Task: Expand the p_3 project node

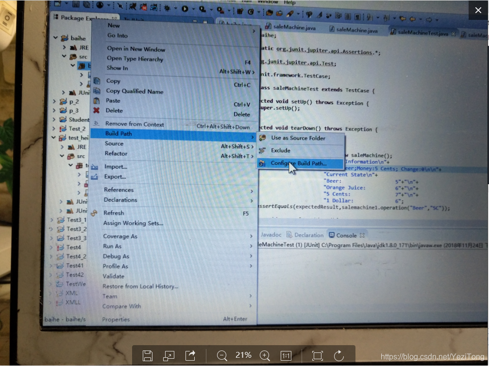Action: point(54,110)
